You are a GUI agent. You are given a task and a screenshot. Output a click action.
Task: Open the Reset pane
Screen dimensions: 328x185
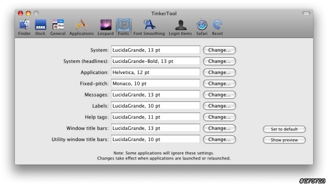217,27
